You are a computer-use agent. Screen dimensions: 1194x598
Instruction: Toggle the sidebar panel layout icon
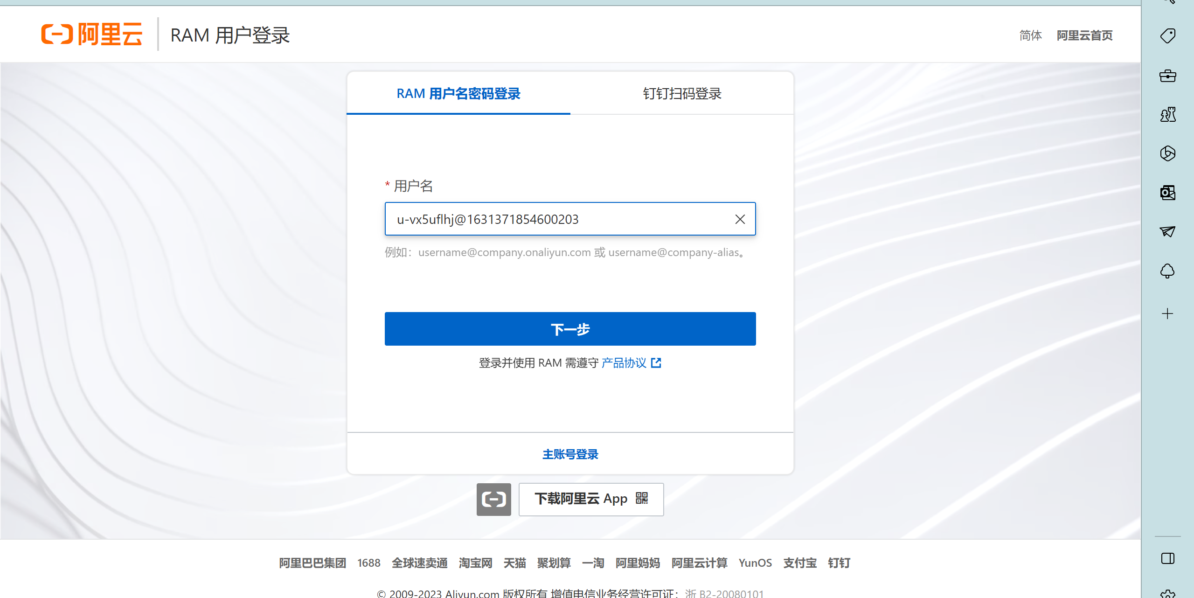click(1168, 558)
